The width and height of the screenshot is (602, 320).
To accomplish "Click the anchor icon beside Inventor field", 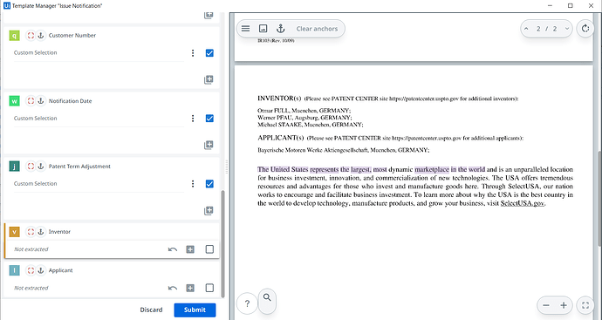I will tap(41, 232).
